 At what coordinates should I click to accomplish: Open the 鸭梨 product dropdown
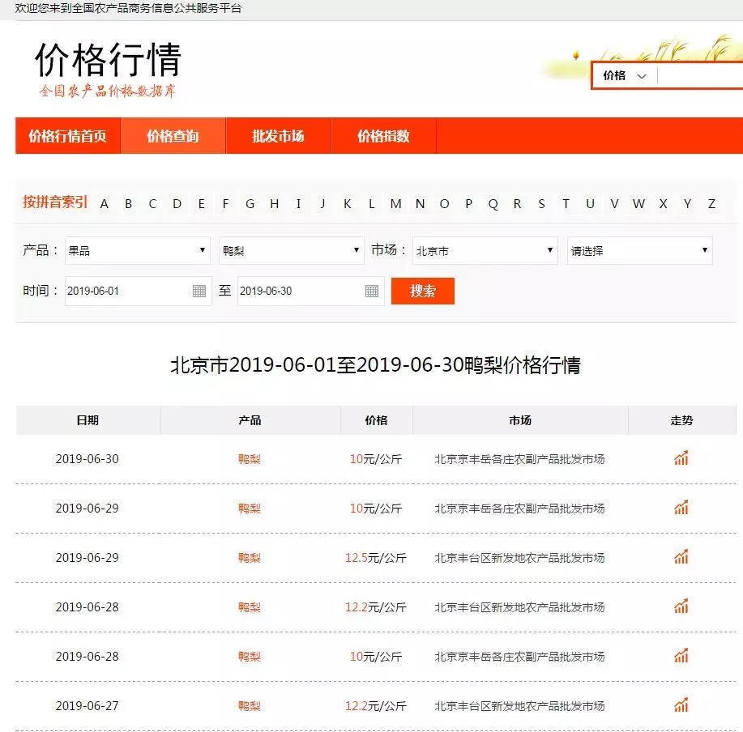click(x=291, y=251)
